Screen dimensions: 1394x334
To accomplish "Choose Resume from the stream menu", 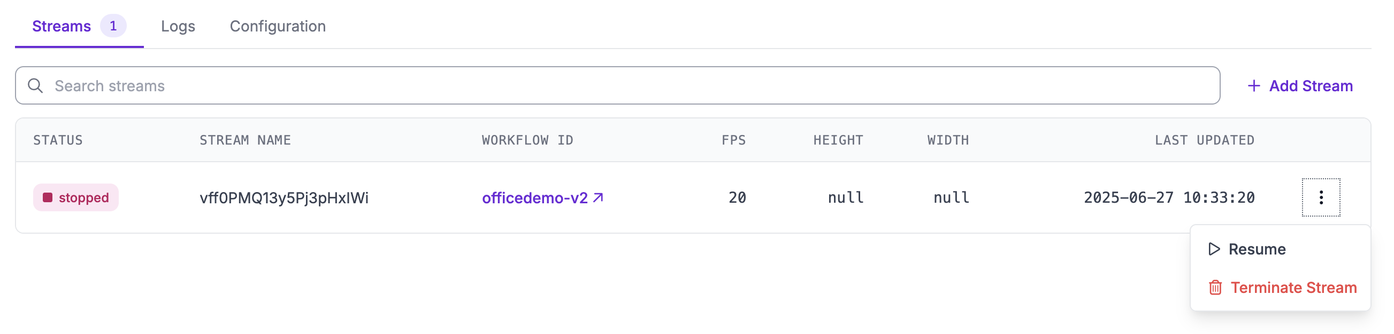I will click(x=1257, y=249).
